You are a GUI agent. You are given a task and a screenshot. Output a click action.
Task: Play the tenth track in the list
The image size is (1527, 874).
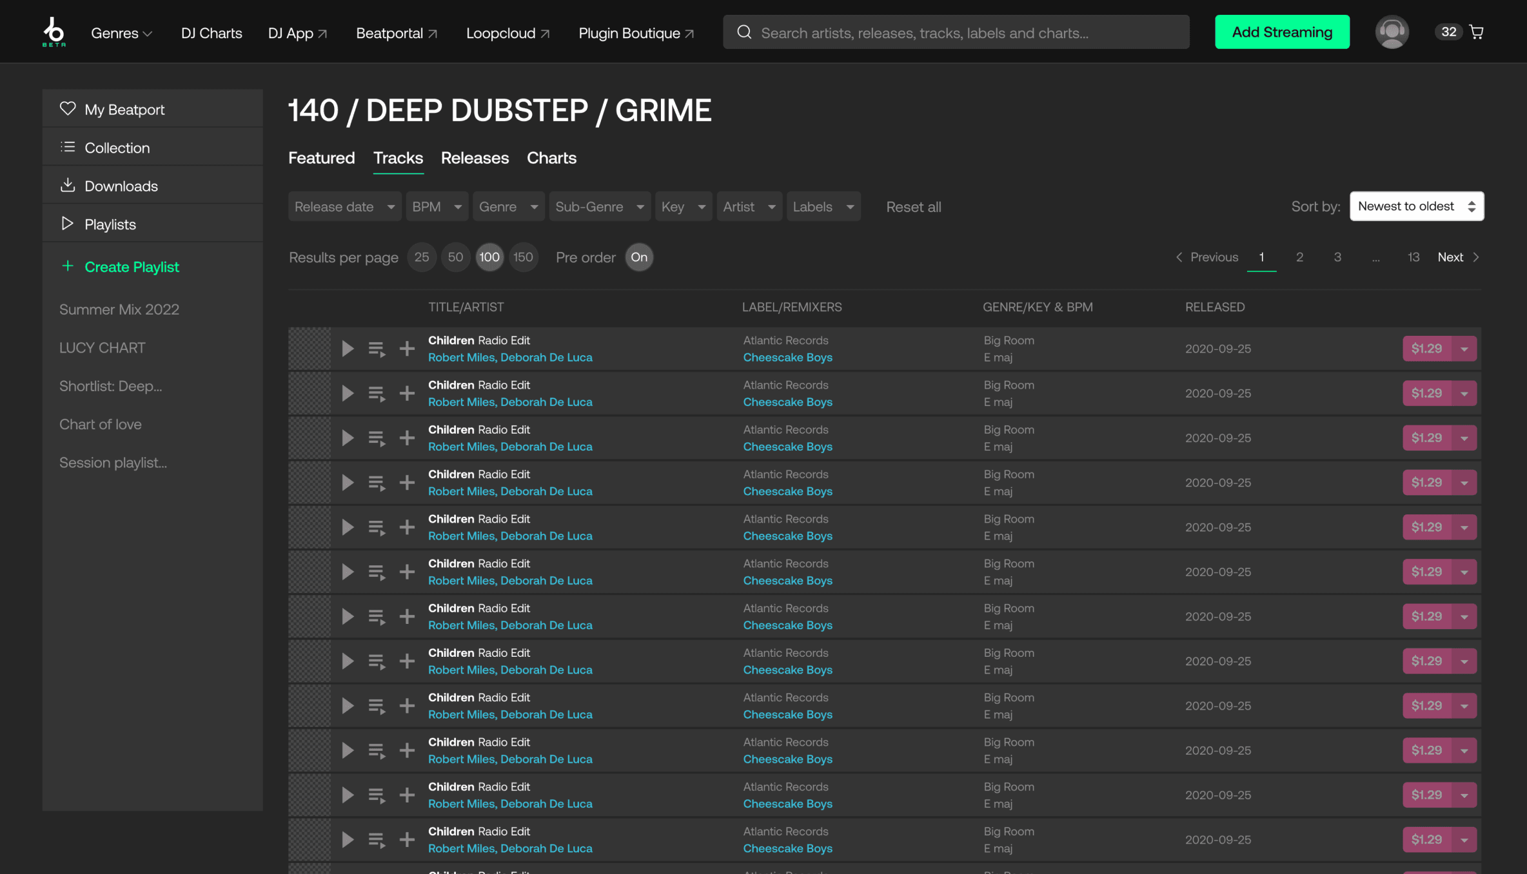click(348, 750)
